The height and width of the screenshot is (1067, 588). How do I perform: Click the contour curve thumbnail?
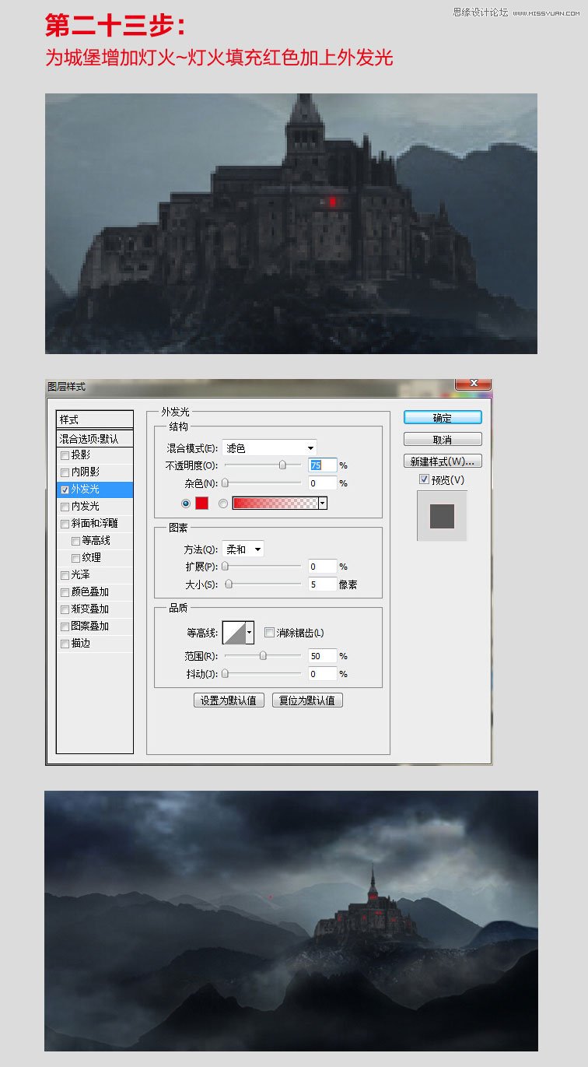[233, 634]
